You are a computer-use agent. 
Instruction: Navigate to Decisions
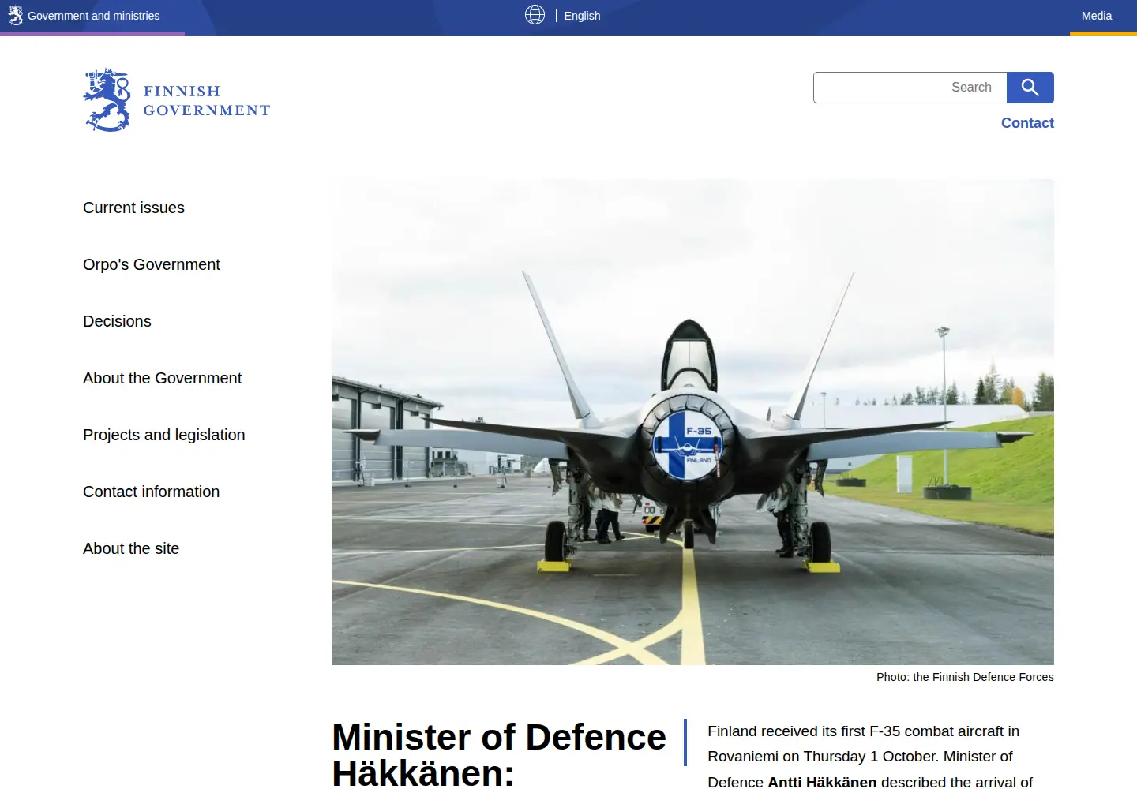pos(117,321)
